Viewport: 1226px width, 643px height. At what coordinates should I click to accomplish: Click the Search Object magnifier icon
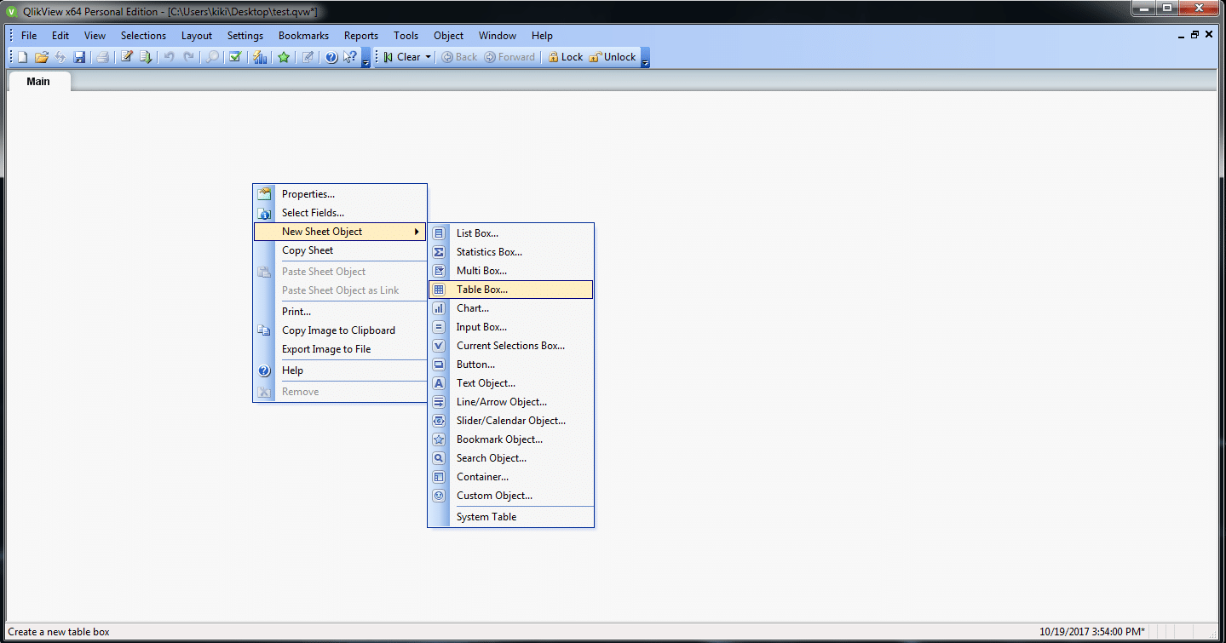coord(439,458)
